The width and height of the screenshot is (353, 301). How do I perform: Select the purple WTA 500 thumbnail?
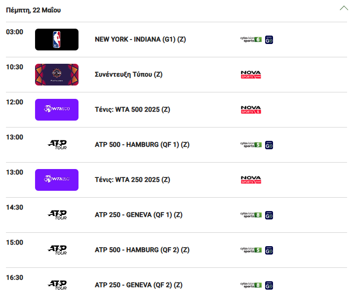(57, 110)
